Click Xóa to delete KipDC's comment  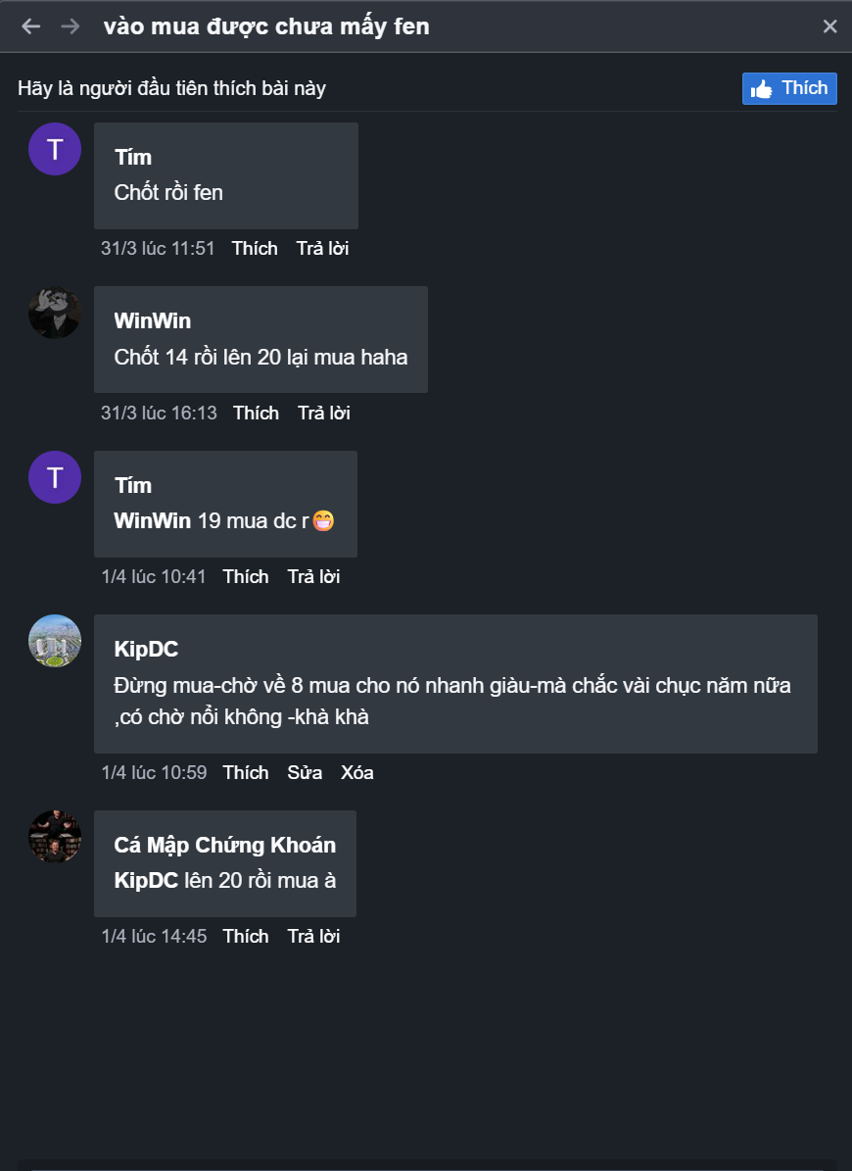(357, 773)
